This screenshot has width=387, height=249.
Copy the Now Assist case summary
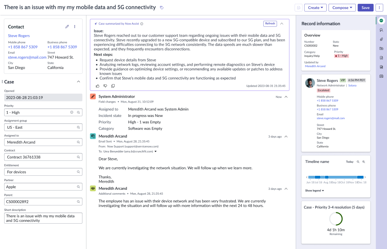pos(113,86)
